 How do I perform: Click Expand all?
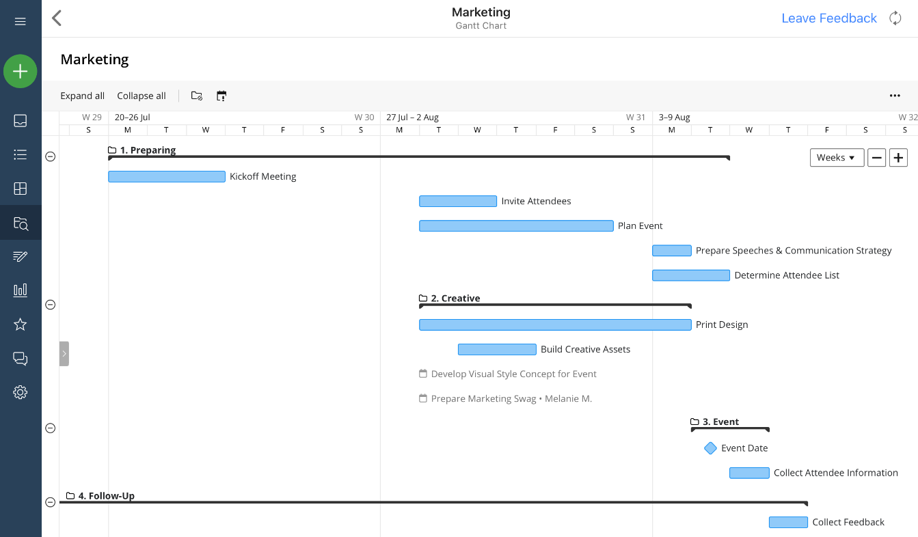82,96
